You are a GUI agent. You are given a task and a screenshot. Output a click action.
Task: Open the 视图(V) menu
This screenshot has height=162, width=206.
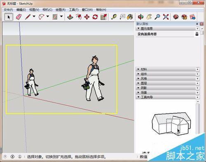[x=34, y=10]
